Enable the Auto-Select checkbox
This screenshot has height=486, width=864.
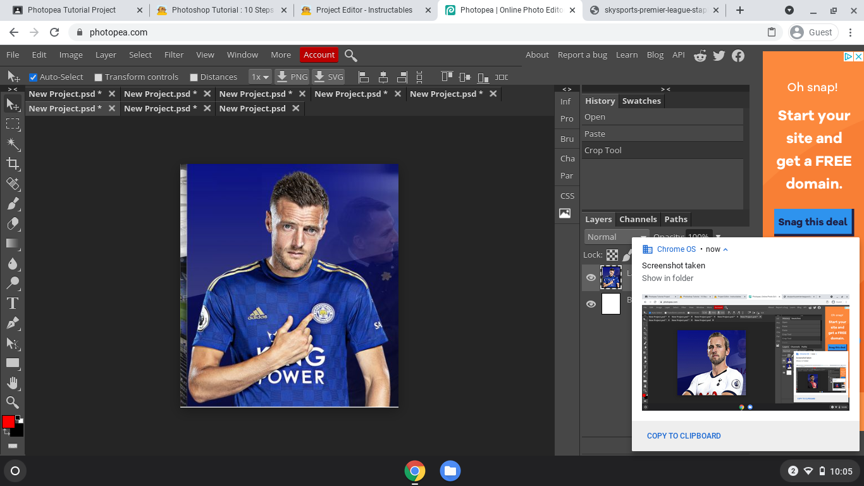tap(34, 77)
